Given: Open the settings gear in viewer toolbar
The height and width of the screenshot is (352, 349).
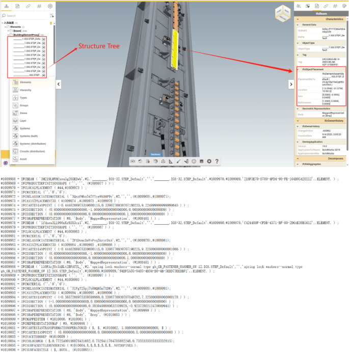Looking at the screenshot, I should [x=209, y=161].
